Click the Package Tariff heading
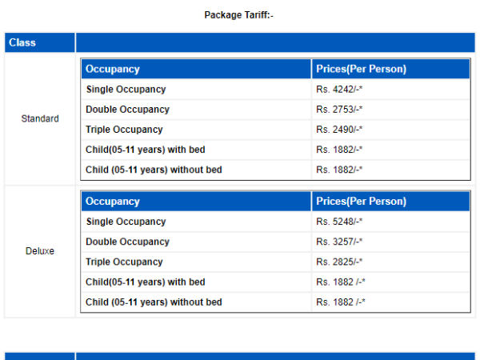 (239, 15)
